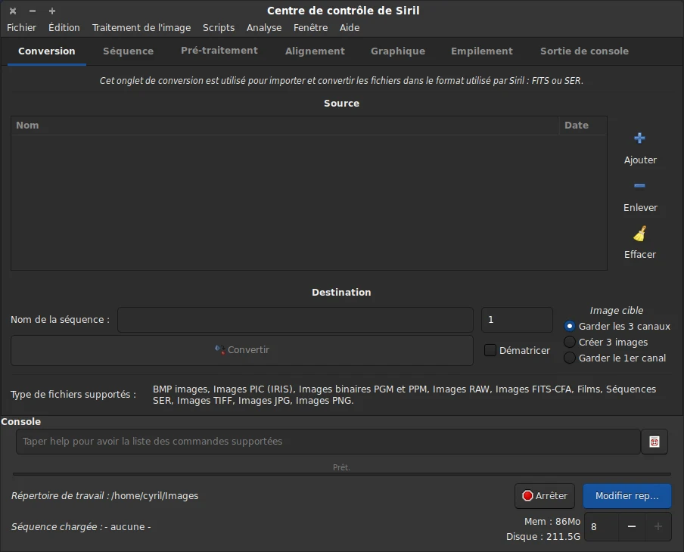Click the Disque : 211.5G status text
The height and width of the screenshot is (552, 684).
tap(543, 537)
